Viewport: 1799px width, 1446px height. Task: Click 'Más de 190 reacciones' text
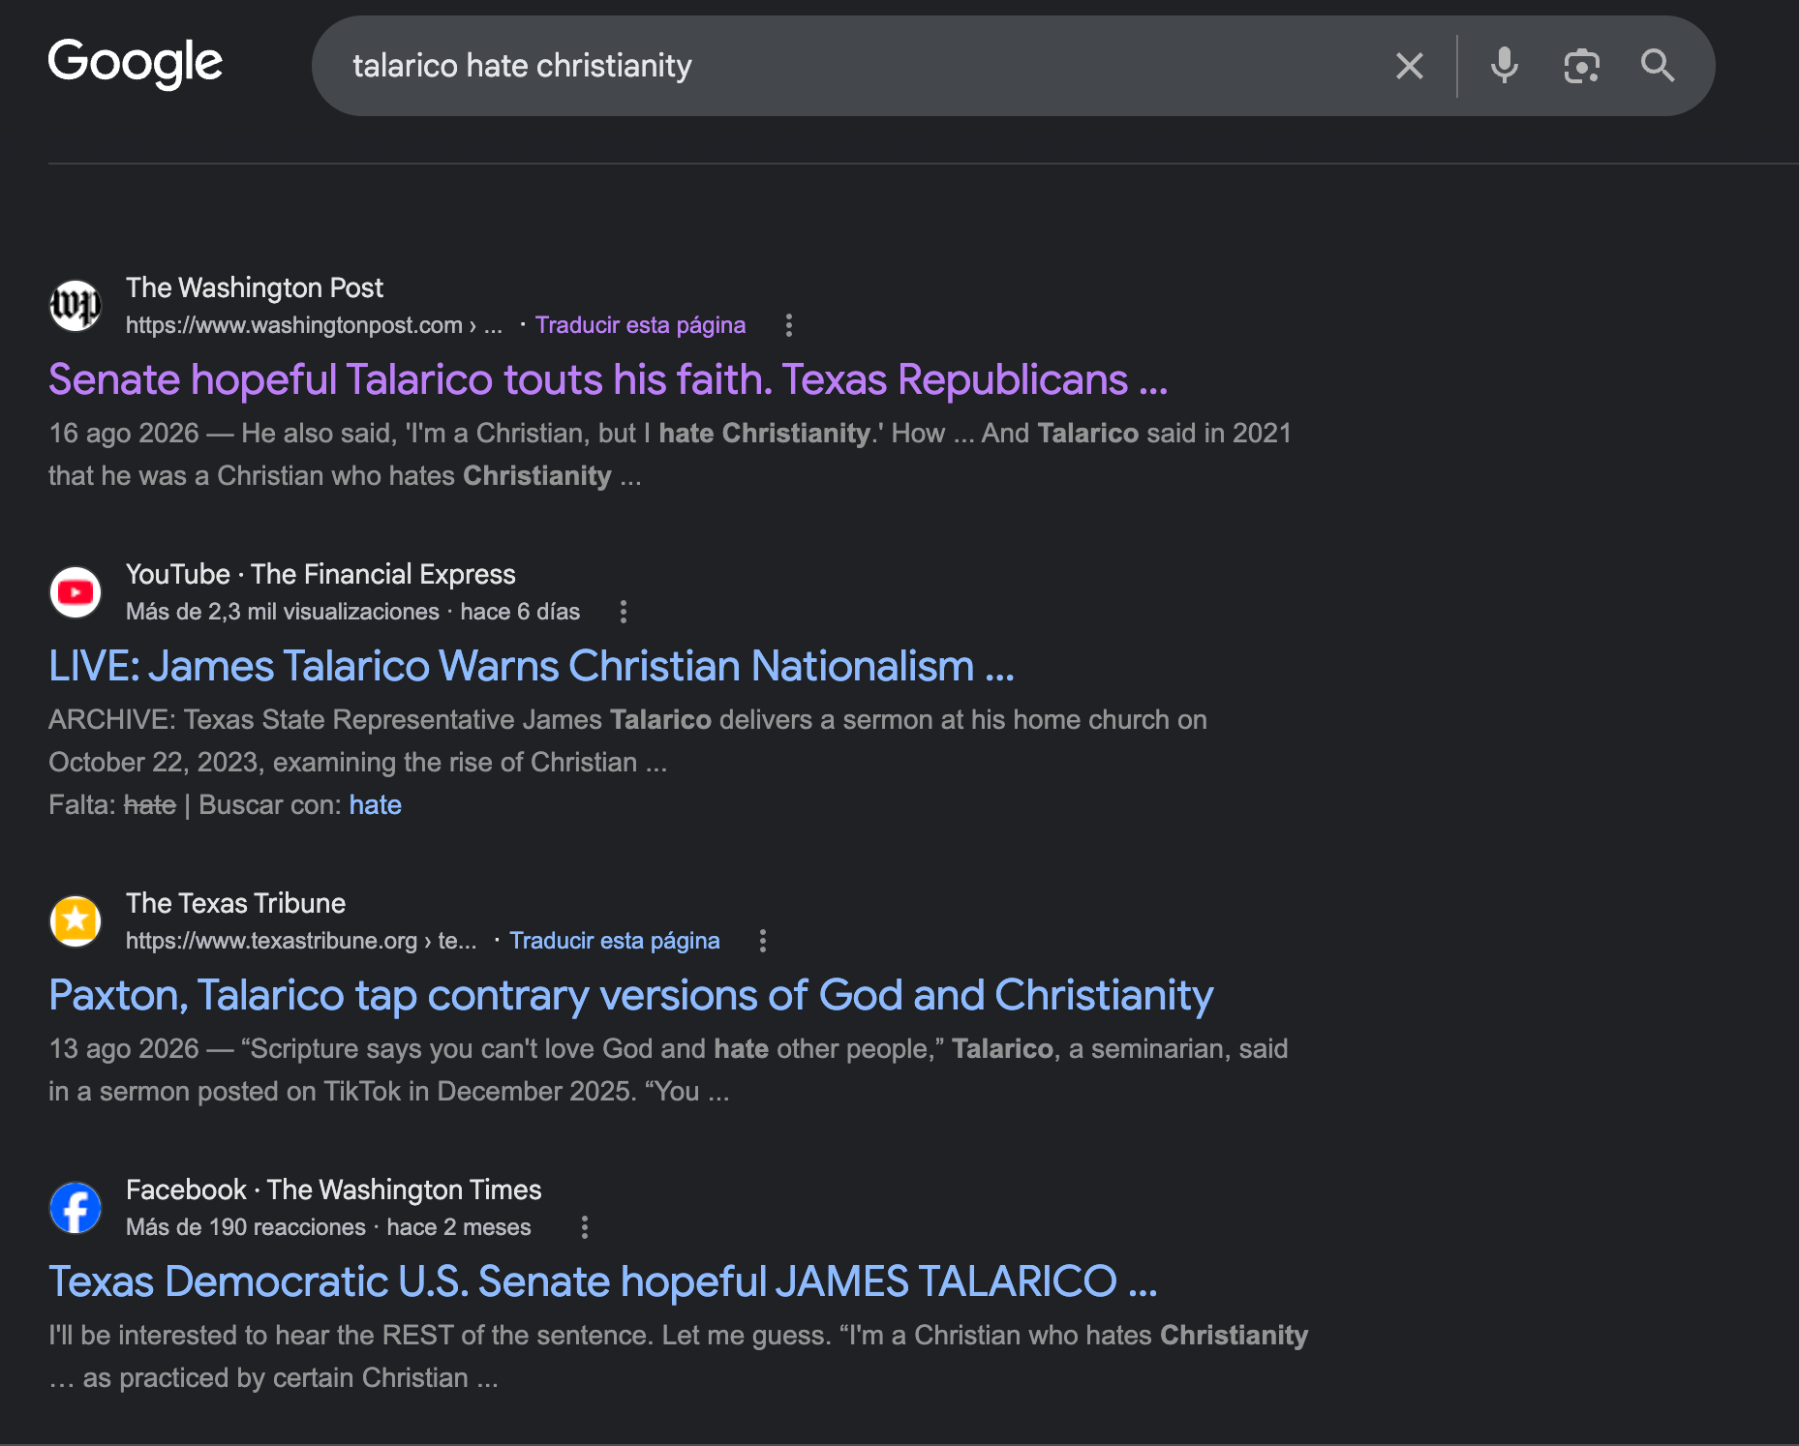246,1227
